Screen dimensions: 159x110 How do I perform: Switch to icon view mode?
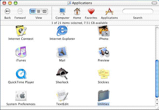click(x=33, y=11)
